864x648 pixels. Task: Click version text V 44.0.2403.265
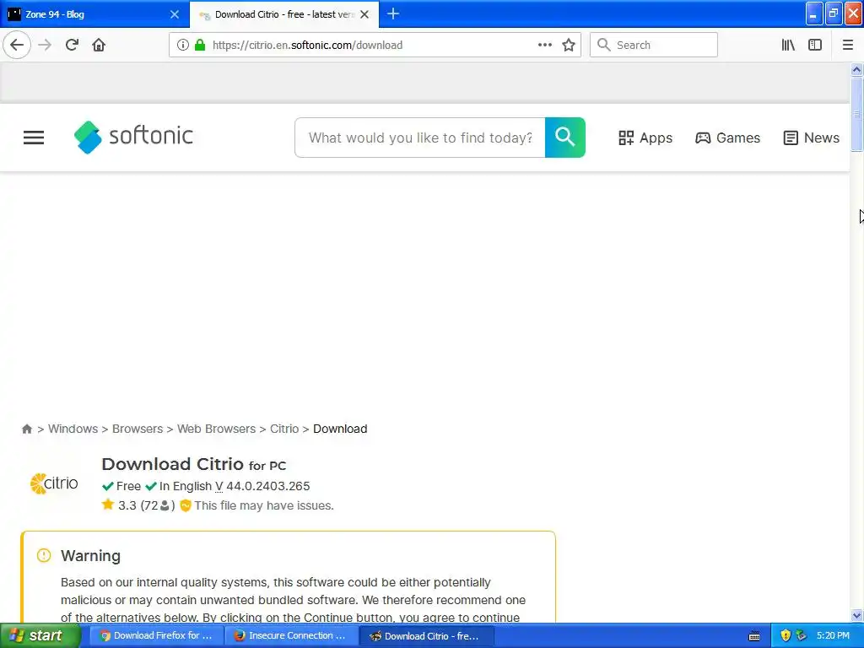pos(262,486)
